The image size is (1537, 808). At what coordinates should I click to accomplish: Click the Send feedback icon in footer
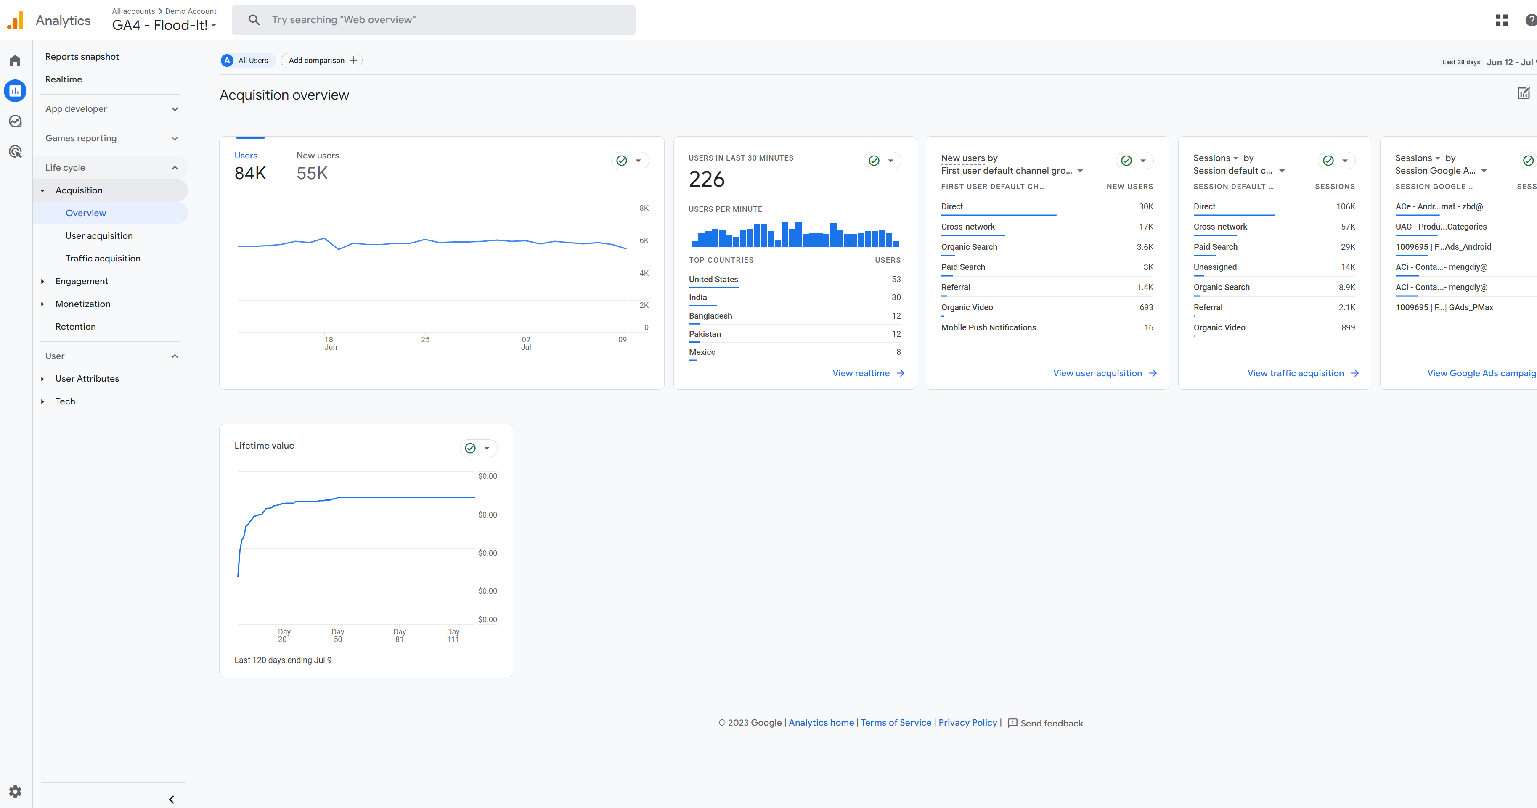(1012, 723)
